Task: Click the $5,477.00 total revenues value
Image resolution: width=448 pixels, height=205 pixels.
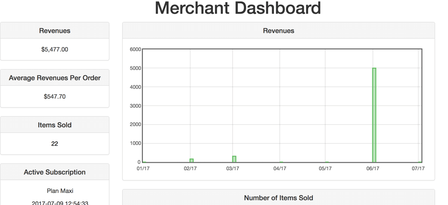Action: [54, 49]
